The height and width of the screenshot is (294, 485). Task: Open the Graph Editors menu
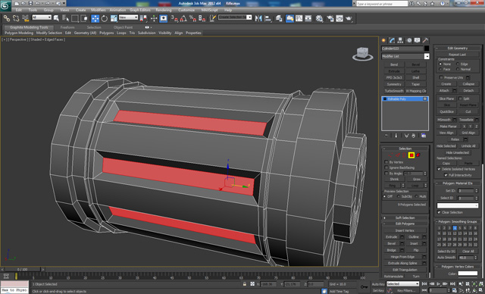click(139, 10)
